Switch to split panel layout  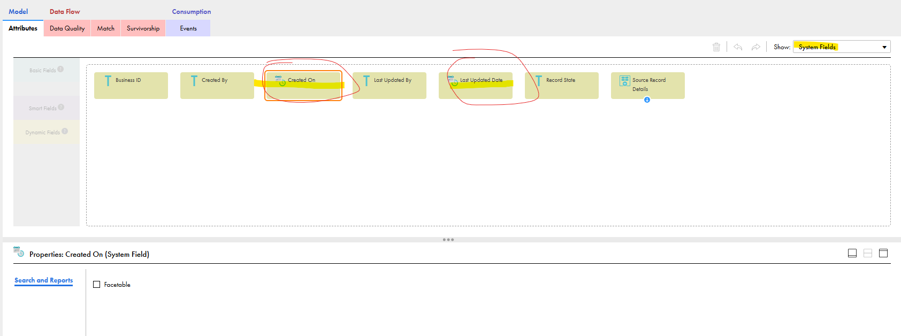pos(868,253)
